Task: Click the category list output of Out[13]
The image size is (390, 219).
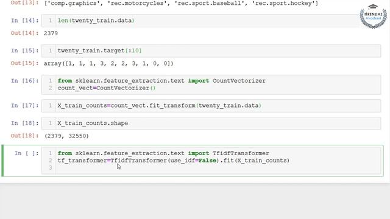Action: (181, 4)
